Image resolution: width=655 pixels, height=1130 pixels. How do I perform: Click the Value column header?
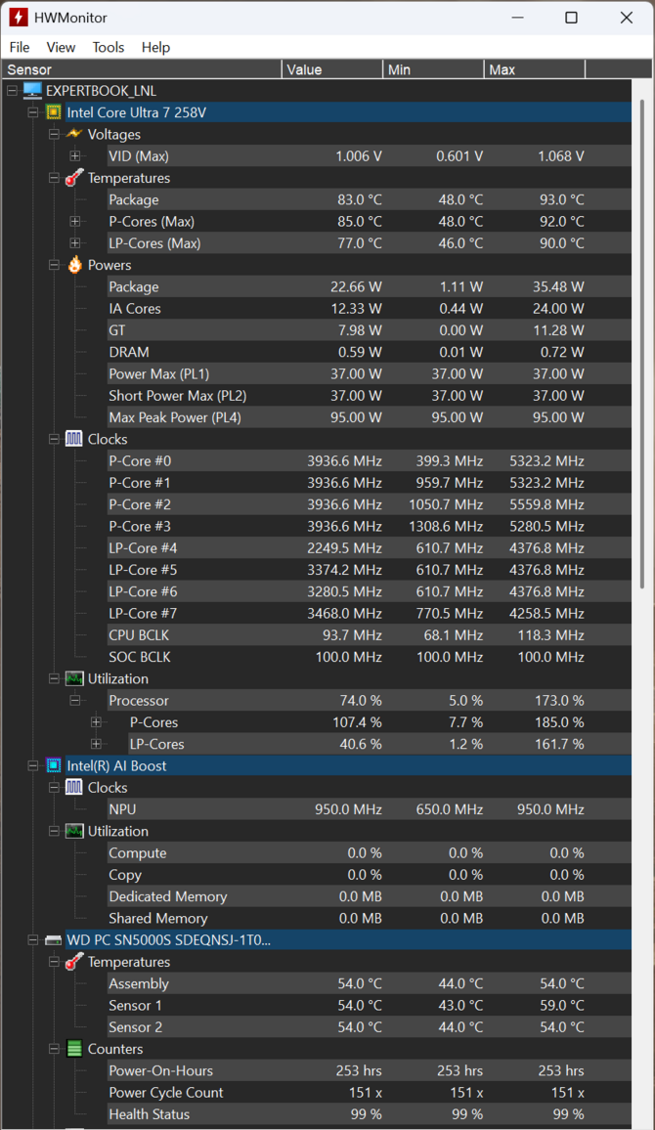click(332, 69)
